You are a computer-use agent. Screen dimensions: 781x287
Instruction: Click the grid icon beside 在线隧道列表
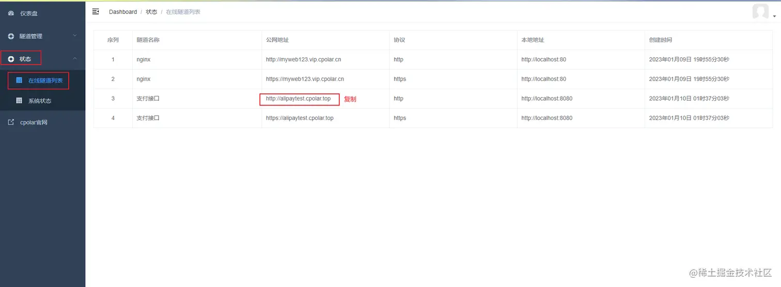coord(19,81)
